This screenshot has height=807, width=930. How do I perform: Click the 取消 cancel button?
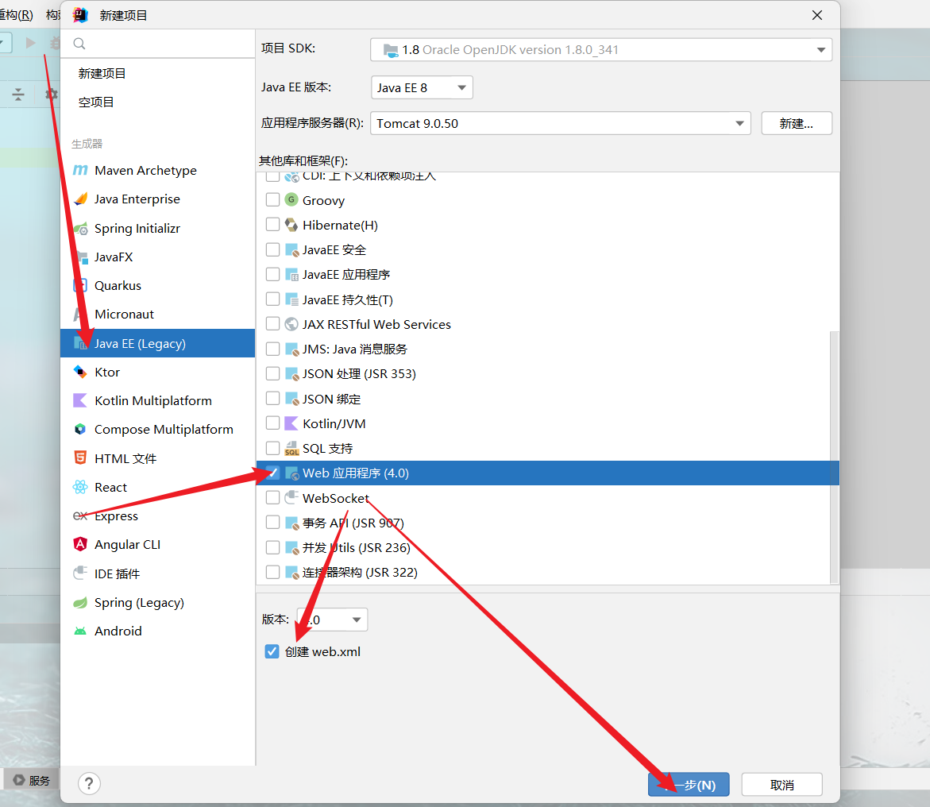[781, 785]
